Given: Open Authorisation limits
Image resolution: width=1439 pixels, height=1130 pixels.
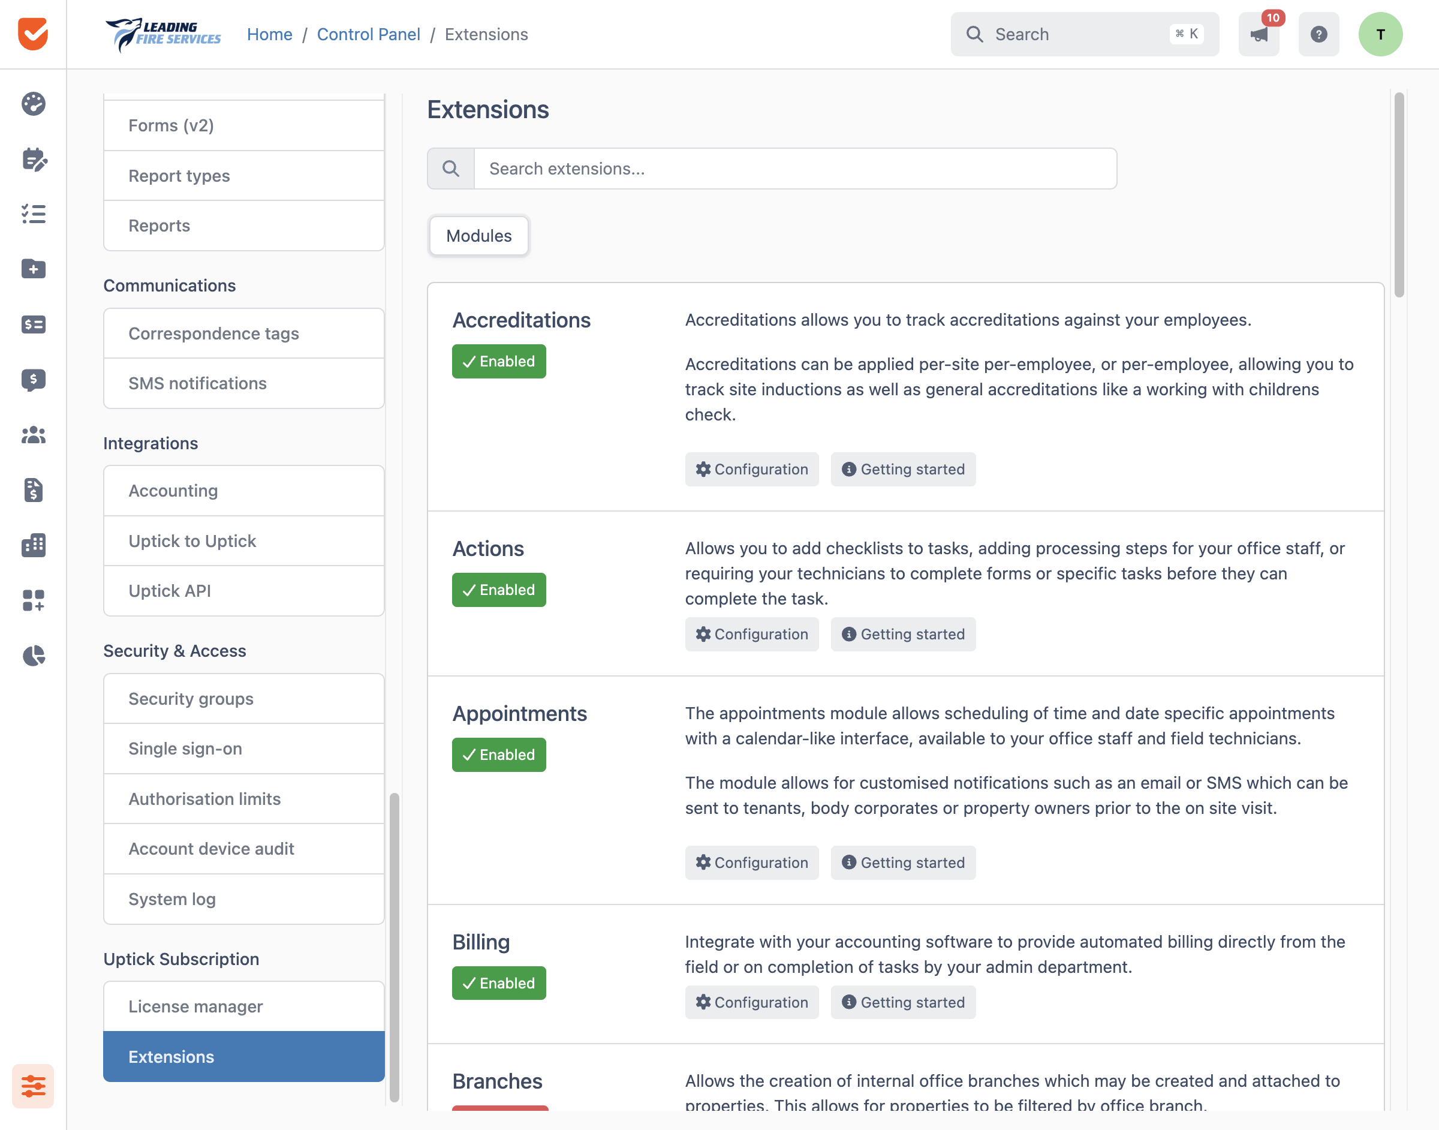Looking at the screenshot, I should tap(244, 798).
